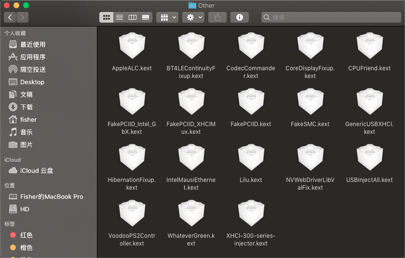Select the CPUFriend.kext icon
Viewport: 405px width, 258px height.
(370, 45)
